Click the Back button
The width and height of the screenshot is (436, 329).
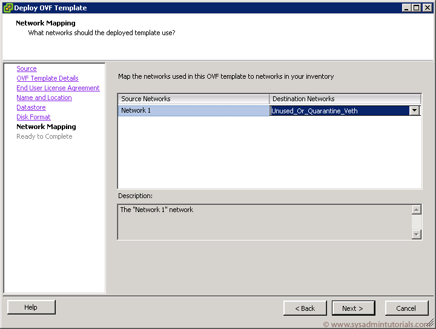305,308
